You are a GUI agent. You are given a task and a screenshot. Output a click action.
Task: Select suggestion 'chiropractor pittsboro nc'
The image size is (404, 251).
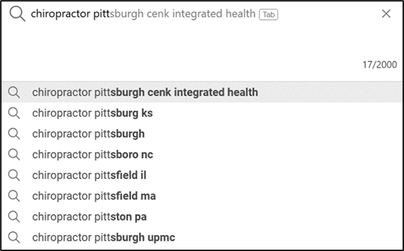(x=202, y=154)
